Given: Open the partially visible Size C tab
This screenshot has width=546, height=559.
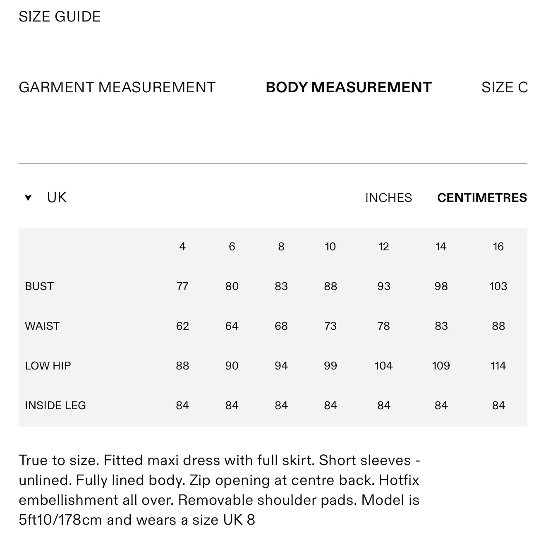Looking at the screenshot, I should (504, 87).
